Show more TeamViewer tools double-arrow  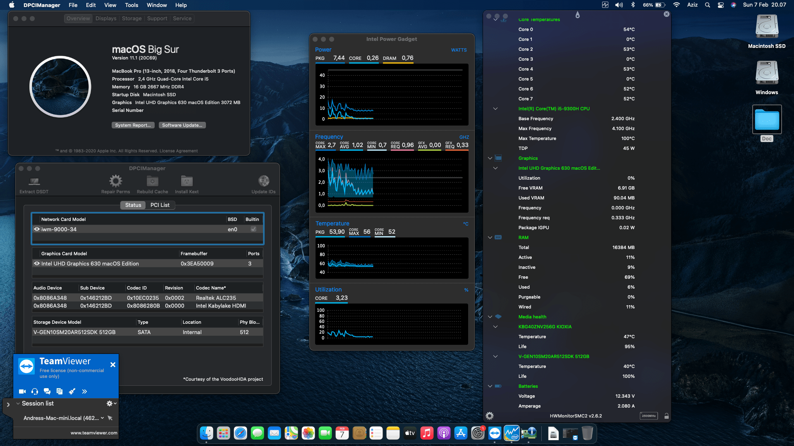84,391
